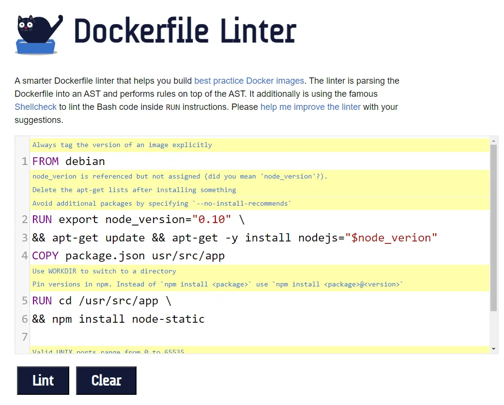
Task: Click the editor scrollbar down arrow
Action: tap(493, 349)
